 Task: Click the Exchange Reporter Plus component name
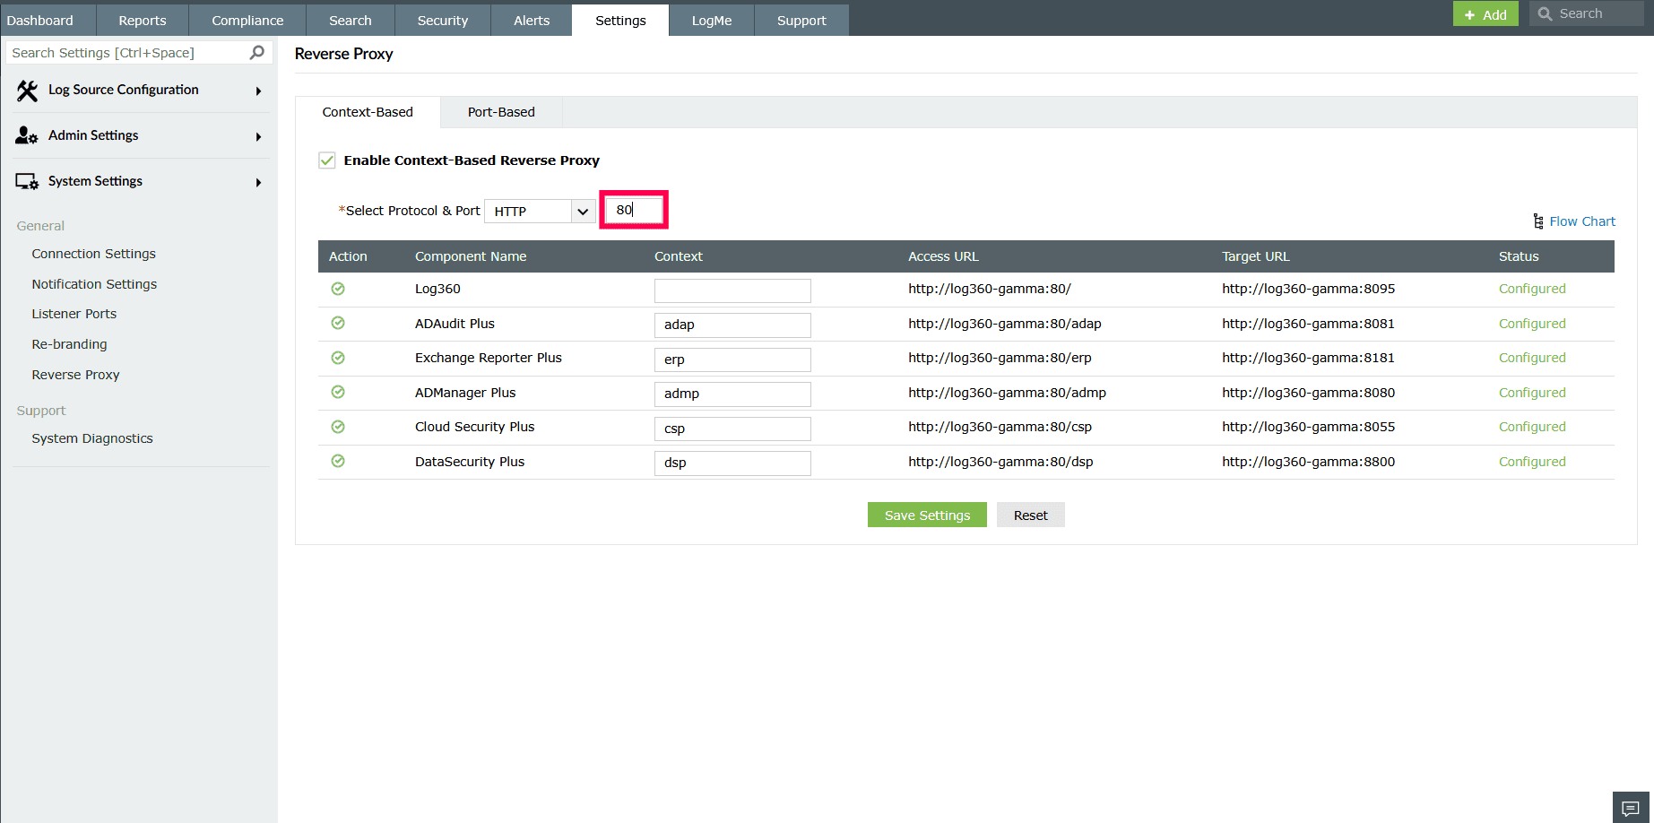tap(489, 358)
